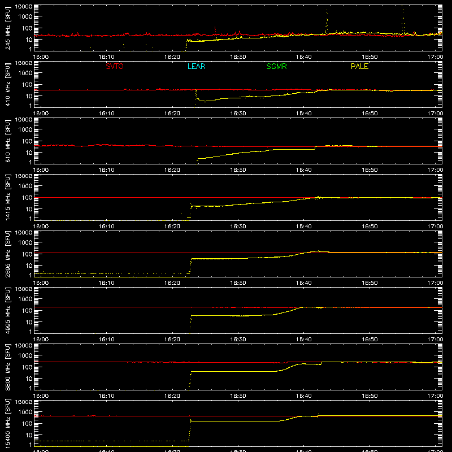The height and width of the screenshot is (452, 452).
Task: Click the 1000 tick label of the 2695 MHz panel
Action: point(26,243)
